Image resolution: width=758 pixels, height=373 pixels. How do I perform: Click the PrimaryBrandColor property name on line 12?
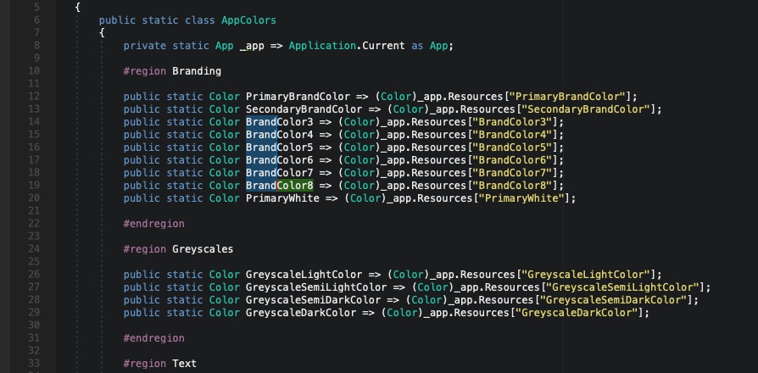[298, 97]
